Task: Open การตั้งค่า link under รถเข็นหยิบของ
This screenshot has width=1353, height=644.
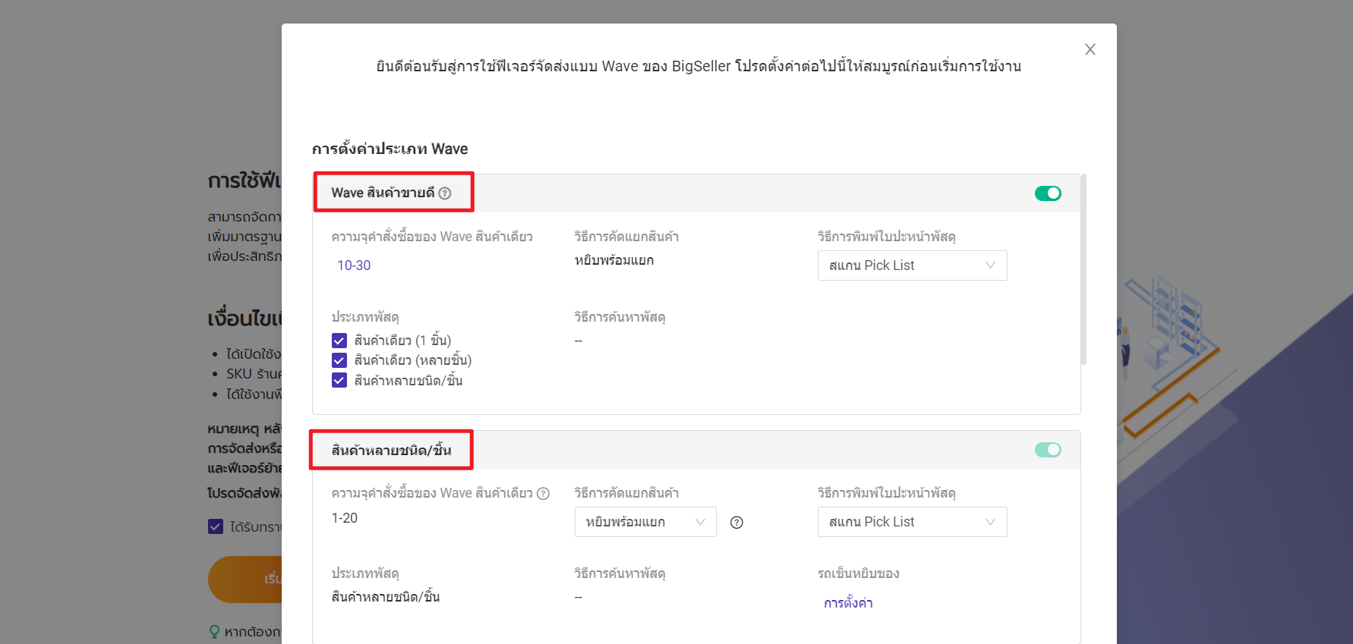Action: tap(848, 603)
